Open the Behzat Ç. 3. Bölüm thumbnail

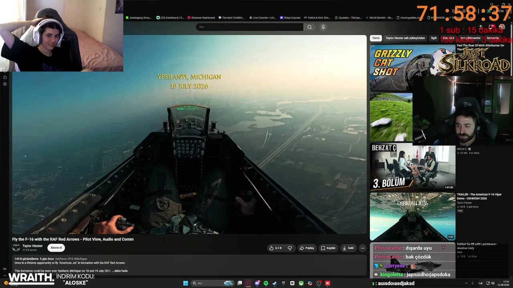click(x=412, y=168)
